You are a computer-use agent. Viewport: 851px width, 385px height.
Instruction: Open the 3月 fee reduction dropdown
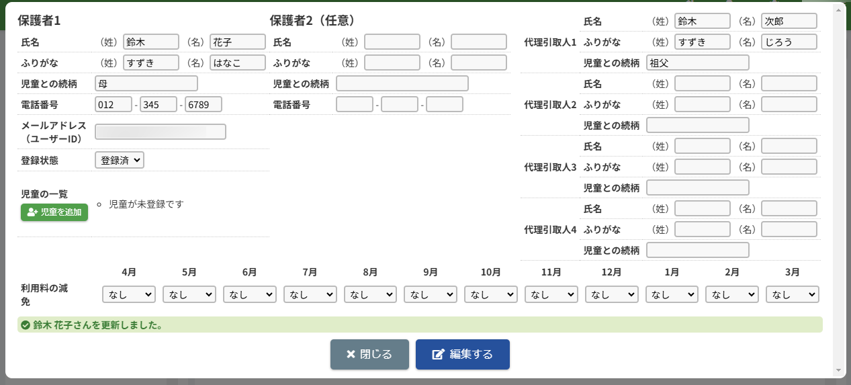tap(793, 294)
